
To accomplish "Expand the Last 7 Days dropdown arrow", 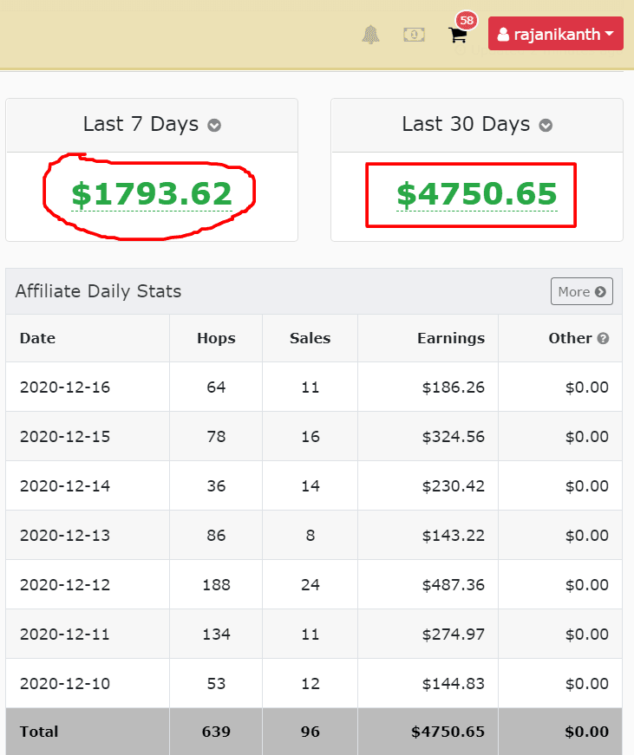I will (x=214, y=126).
